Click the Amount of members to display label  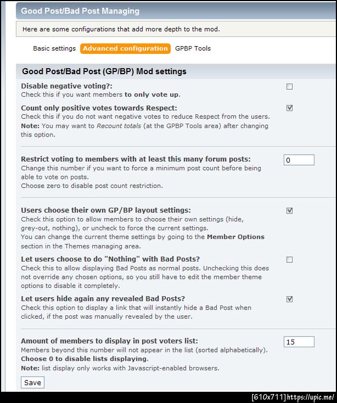pyautogui.click(x=110, y=341)
